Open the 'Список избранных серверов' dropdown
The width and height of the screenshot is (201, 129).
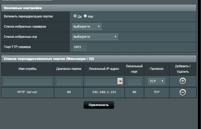pyautogui.click(x=87, y=27)
